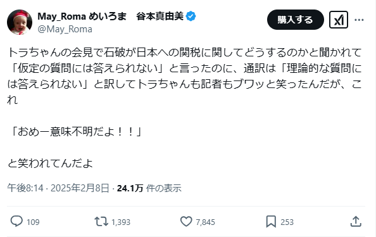Click the blue verified badge
This screenshot has width=376, height=237.
click(191, 16)
